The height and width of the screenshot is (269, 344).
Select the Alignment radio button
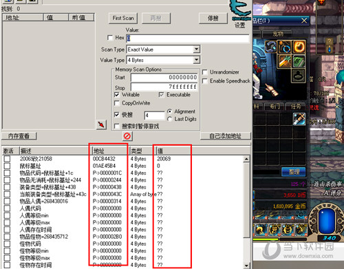[170, 111]
